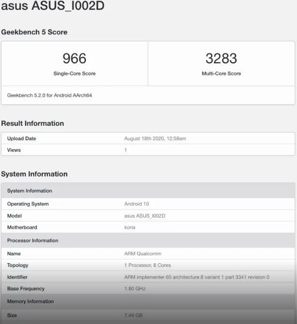
Task: Click the Upload Date row label
Action: point(22,139)
